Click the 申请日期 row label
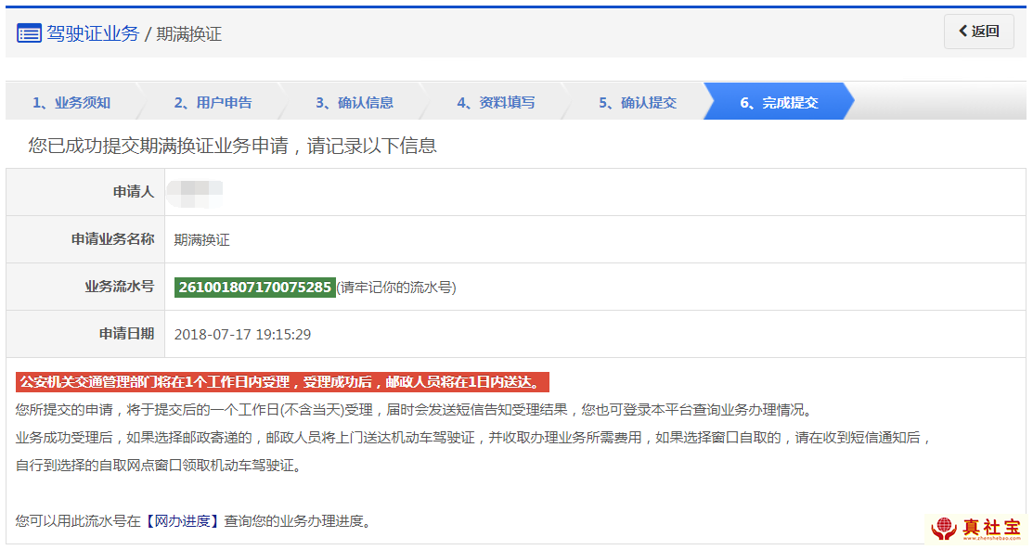Screen dimensions: 1033x550 (x=126, y=335)
